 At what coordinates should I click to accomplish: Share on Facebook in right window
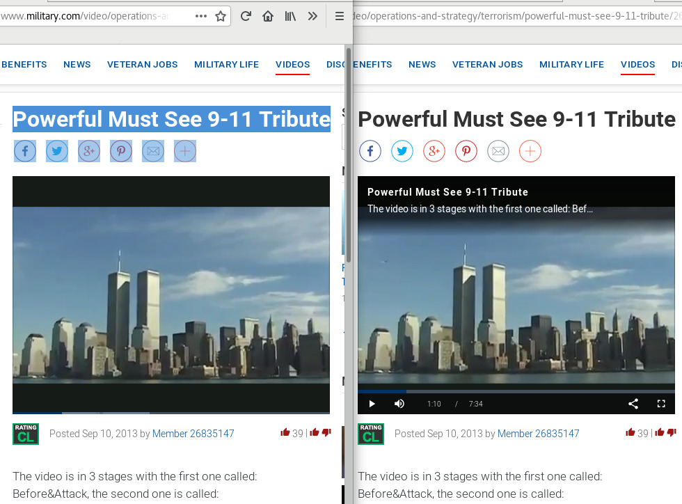point(370,151)
